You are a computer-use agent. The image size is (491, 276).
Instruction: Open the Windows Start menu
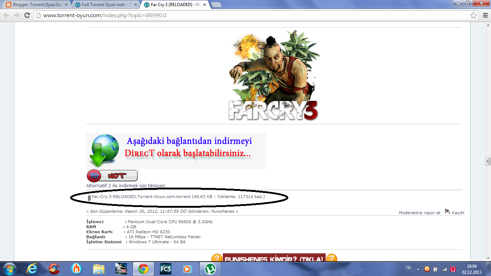pos(9,269)
